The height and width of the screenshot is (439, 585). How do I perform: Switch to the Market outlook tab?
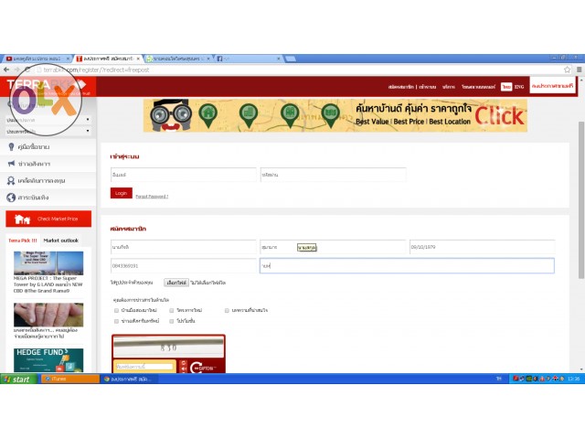[x=61, y=241]
